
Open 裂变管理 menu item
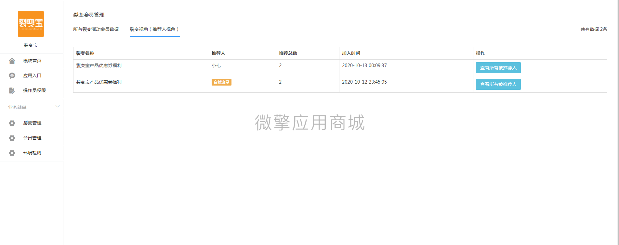tap(32, 123)
